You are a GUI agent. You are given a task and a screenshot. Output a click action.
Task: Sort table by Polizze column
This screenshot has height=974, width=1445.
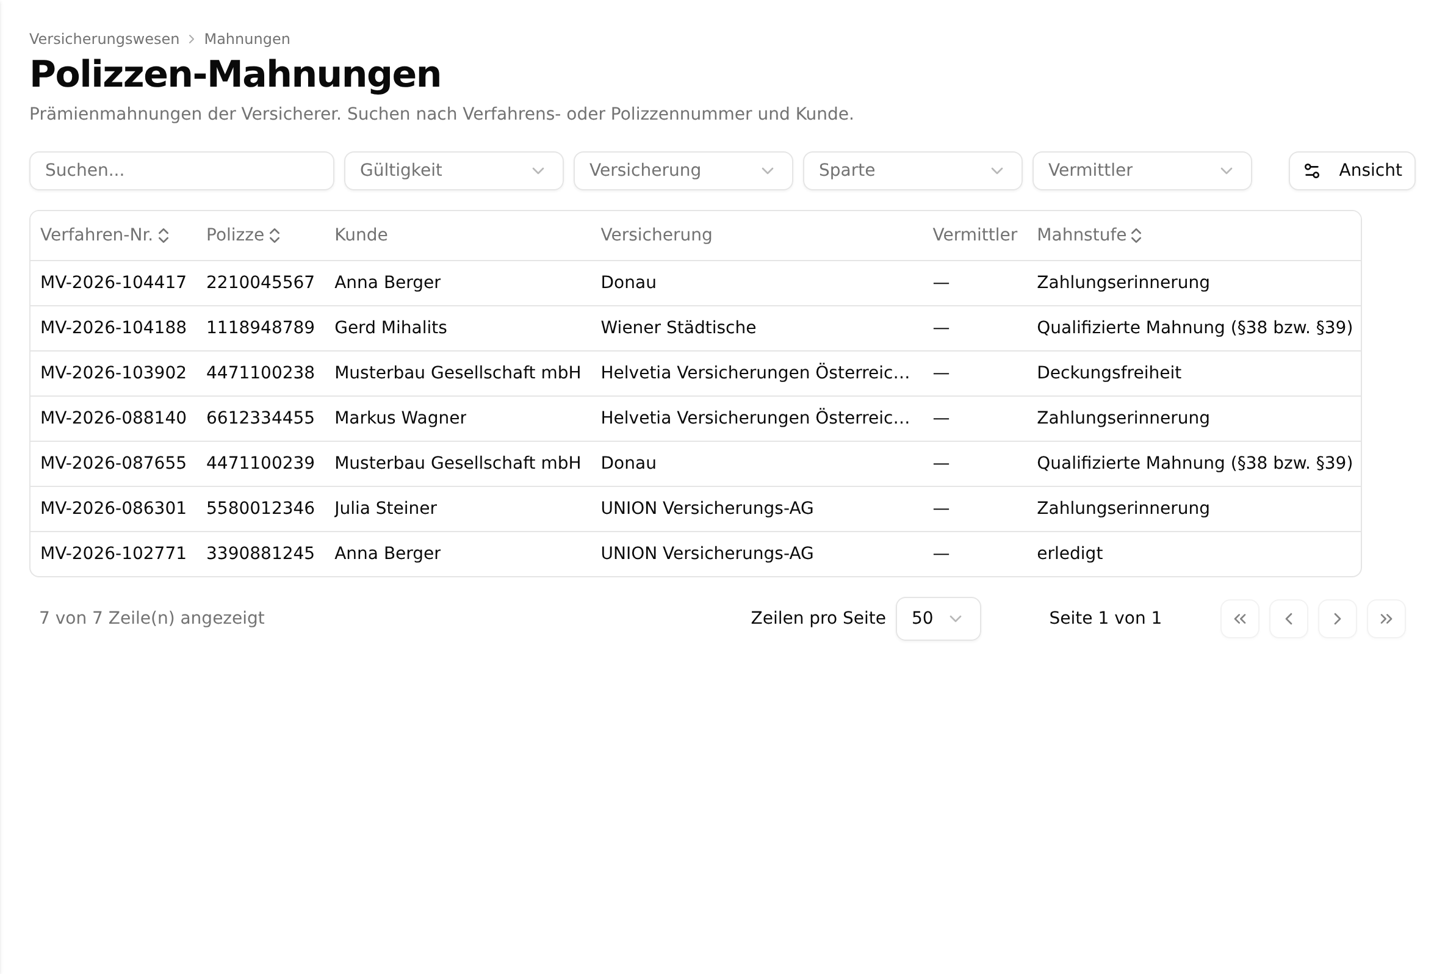coord(243,236)
